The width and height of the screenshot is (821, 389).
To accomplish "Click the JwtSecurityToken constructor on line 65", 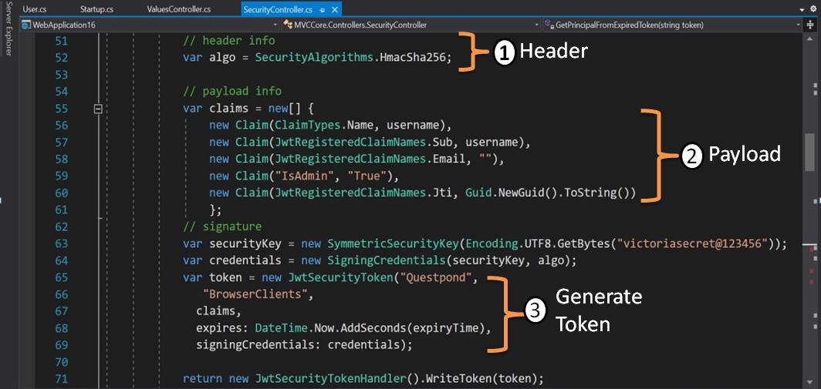I will click(x=341, y=277).
